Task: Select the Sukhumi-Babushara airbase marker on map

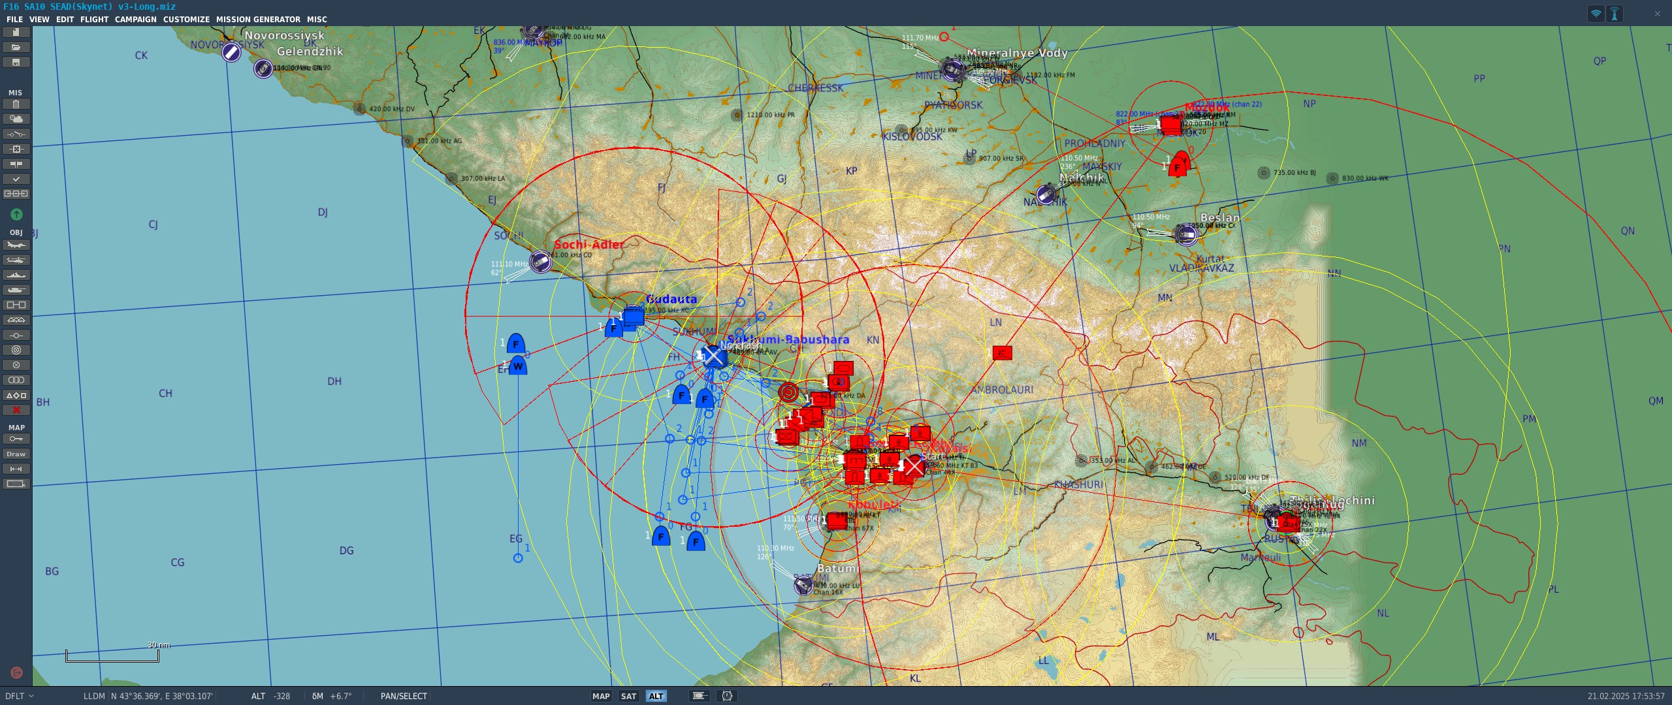Action: 713,356
